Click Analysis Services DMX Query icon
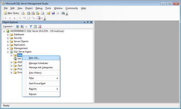Viewport: 181px width, 109px height. [x=33, y=13]
